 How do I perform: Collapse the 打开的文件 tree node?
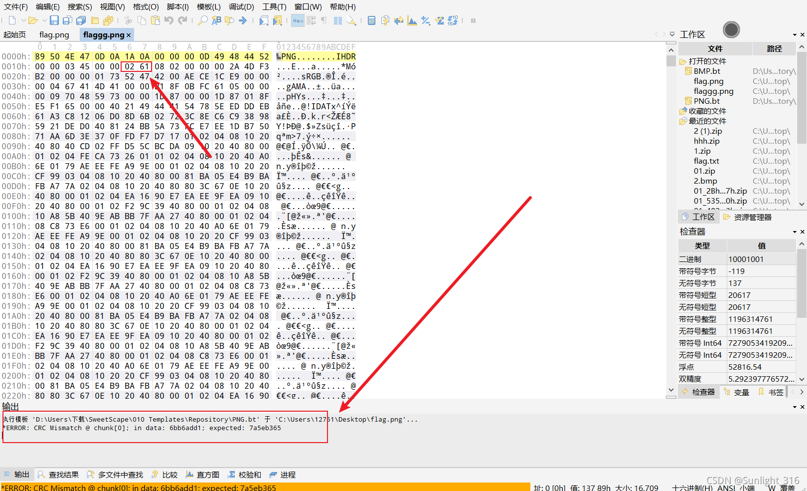[683, 61]
